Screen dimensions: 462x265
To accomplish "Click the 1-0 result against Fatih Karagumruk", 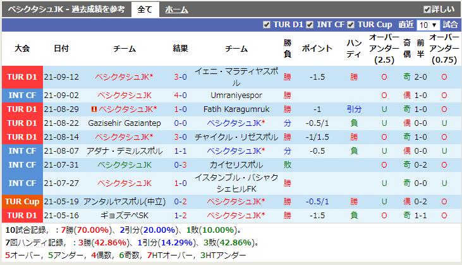I will (180, 109).
